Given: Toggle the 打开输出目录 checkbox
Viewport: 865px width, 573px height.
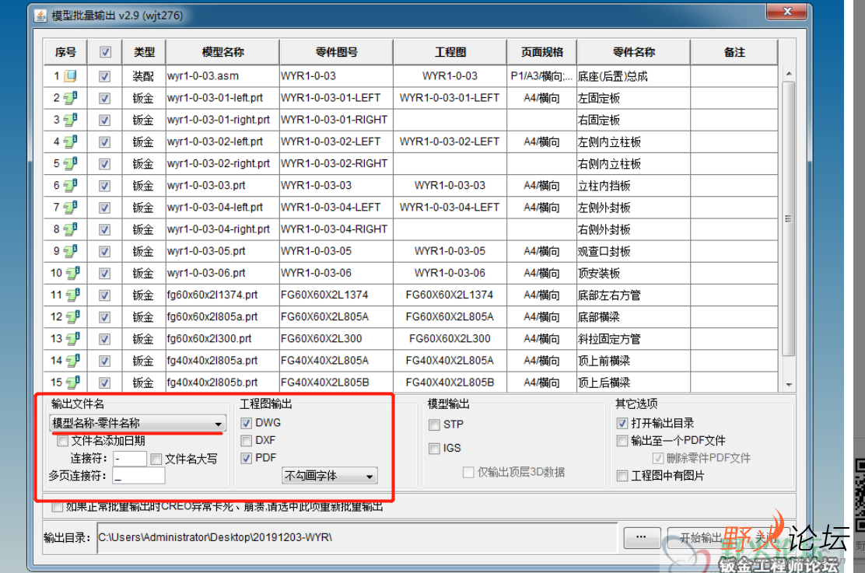Looking at the screenshot, I should [622, 423].
